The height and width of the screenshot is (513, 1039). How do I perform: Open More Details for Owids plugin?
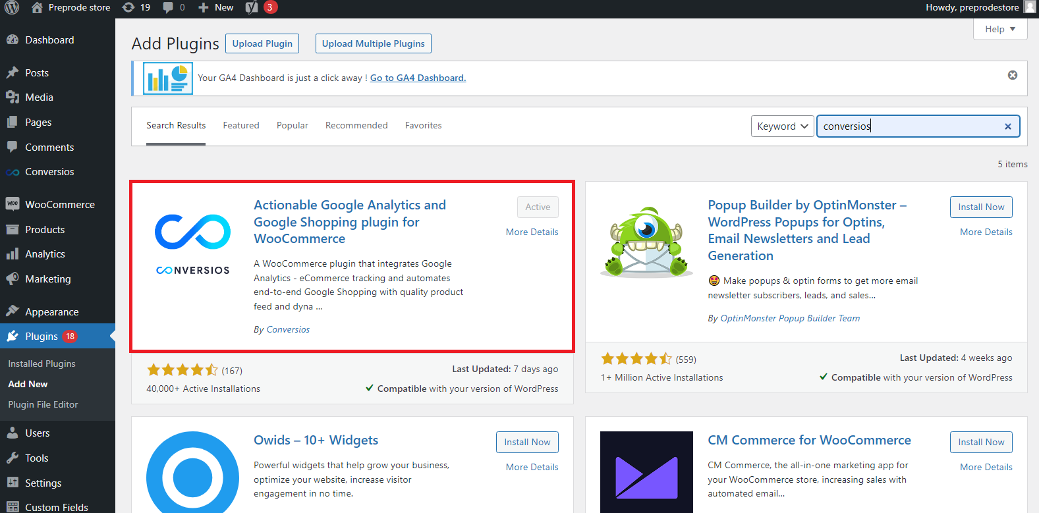point(532,467)
